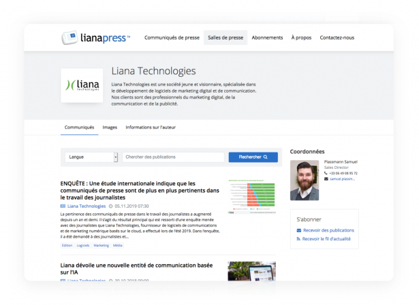Click the phone number +33 06 49 08 95 72
Image resolution: width=419 pixels, height=305 pixels.
click(343, 174)
